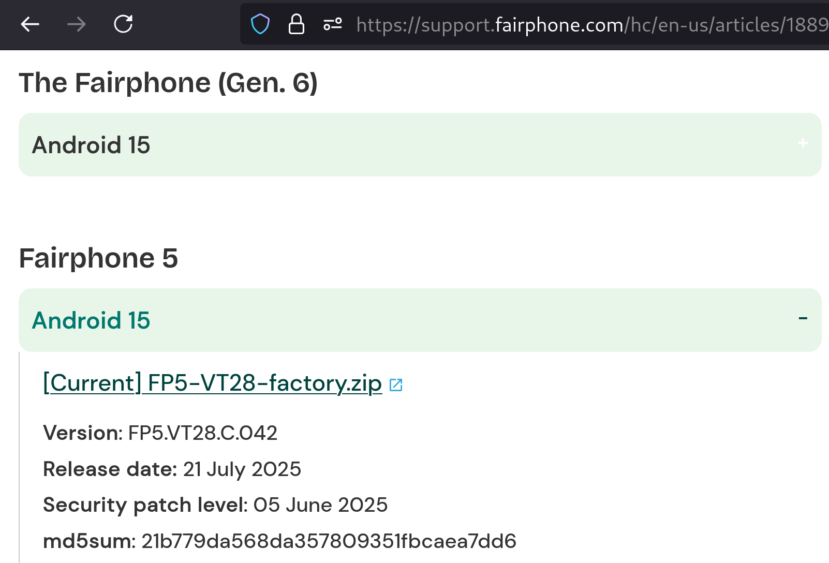Image resolution: width=829 pixels, height=563 pixels.
Task: Click the security patch date 05 June 2025
Action: [x=320, y=505]
